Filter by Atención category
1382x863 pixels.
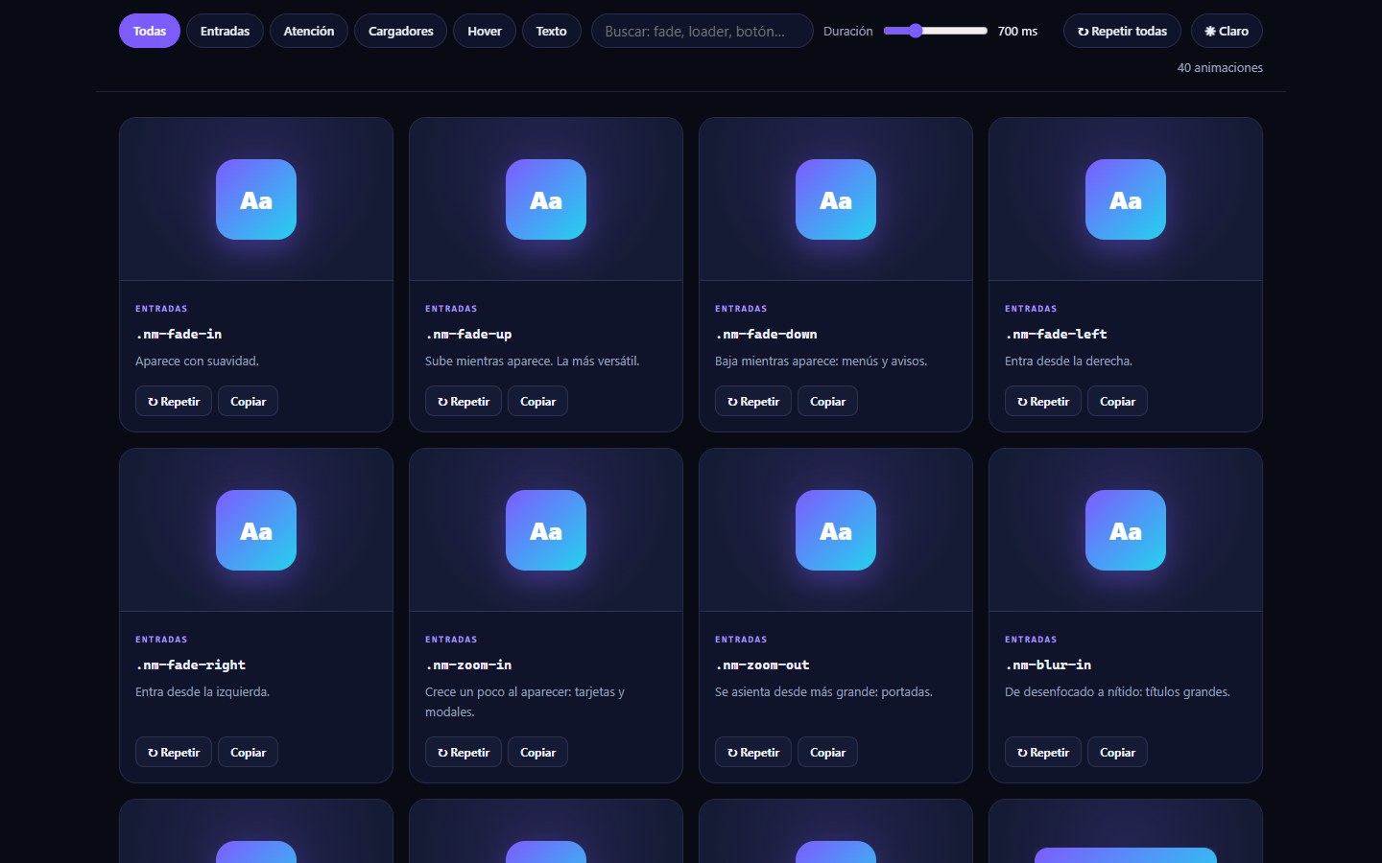309,31
